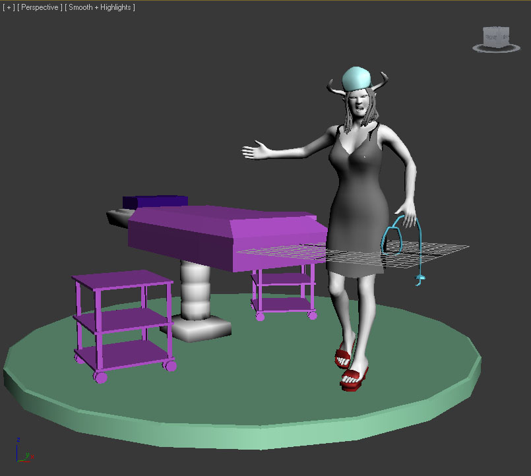Select the cyan surgical cap

tap(356, 78)
